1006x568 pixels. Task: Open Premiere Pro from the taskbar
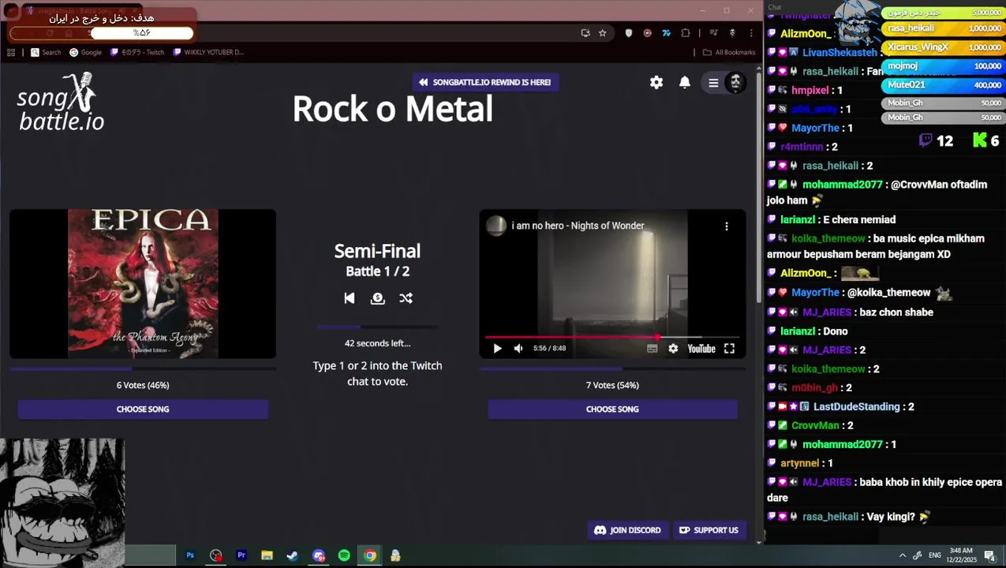pyautogui.click(x=241, y=555)
